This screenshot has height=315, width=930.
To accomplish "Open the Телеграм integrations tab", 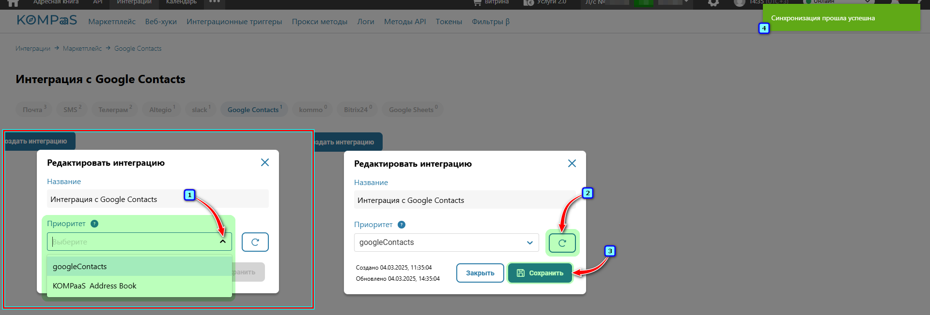I will click(x=115, y=109).
